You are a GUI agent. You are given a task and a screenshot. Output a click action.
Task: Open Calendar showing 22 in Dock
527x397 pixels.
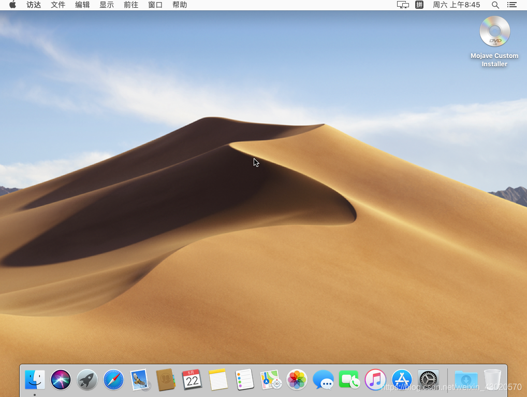click(192, 380)
